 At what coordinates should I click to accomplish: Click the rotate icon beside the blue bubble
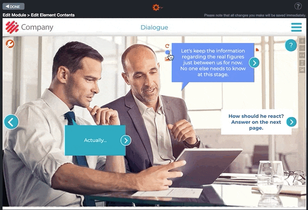pos(167,46)
